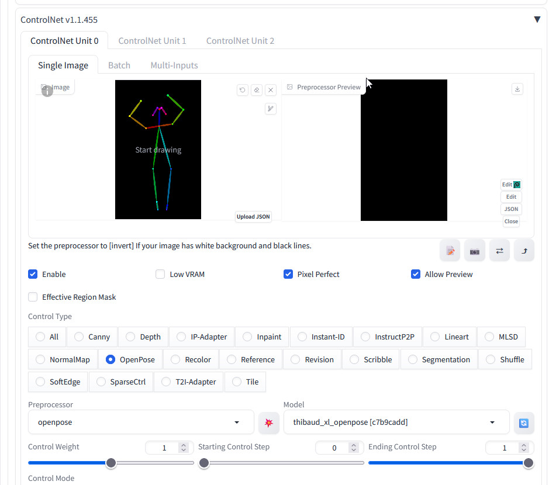Click the Starting Control Step number field
549x485 pixels.
pyautogui.click(x=340, y=448)
